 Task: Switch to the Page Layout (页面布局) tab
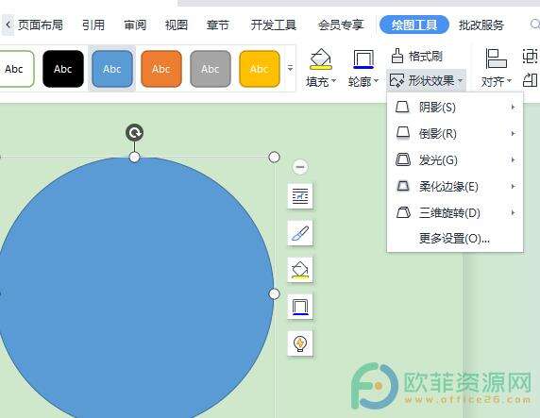pos(41,25)
